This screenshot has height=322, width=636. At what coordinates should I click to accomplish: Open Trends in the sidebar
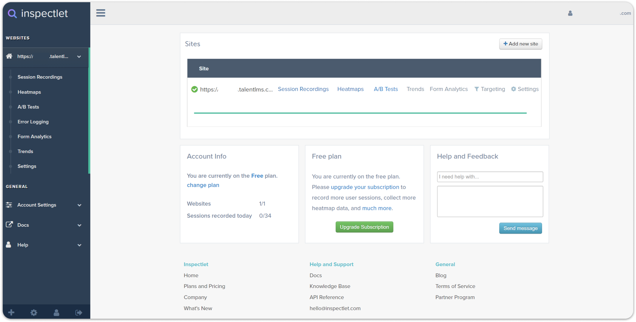pyautogui.click(x=25, y=151)
